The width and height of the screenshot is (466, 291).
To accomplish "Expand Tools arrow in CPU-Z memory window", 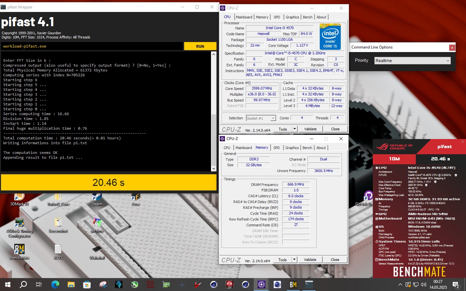I will click(294, 260).
